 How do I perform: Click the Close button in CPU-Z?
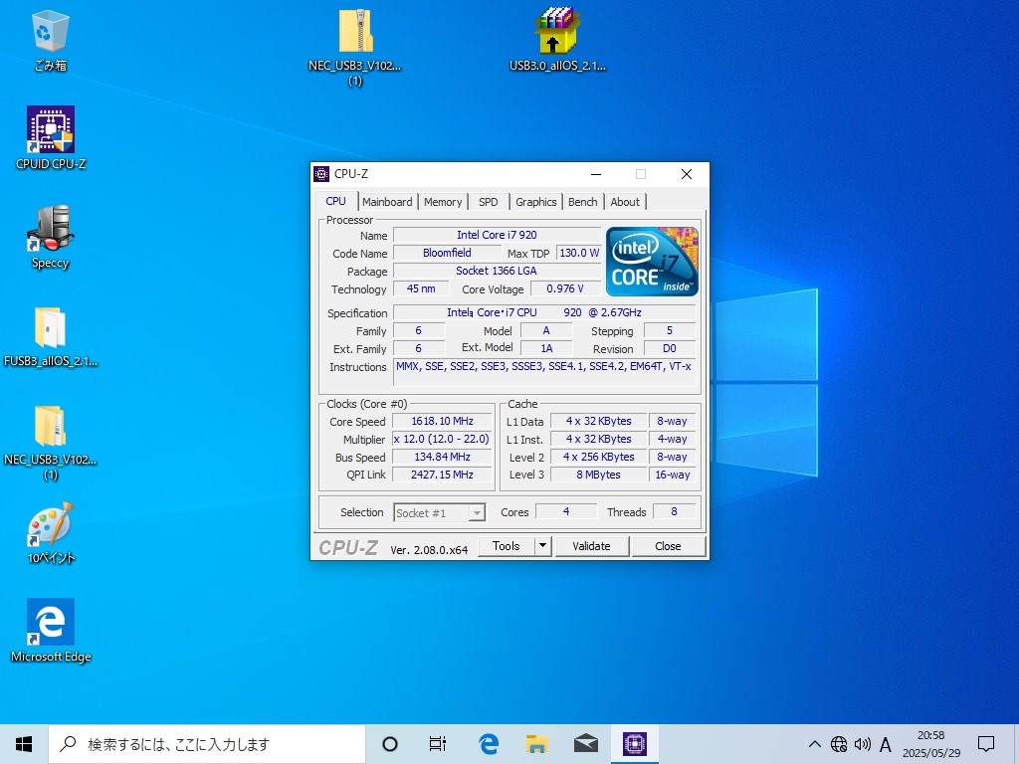pos(668,546)
